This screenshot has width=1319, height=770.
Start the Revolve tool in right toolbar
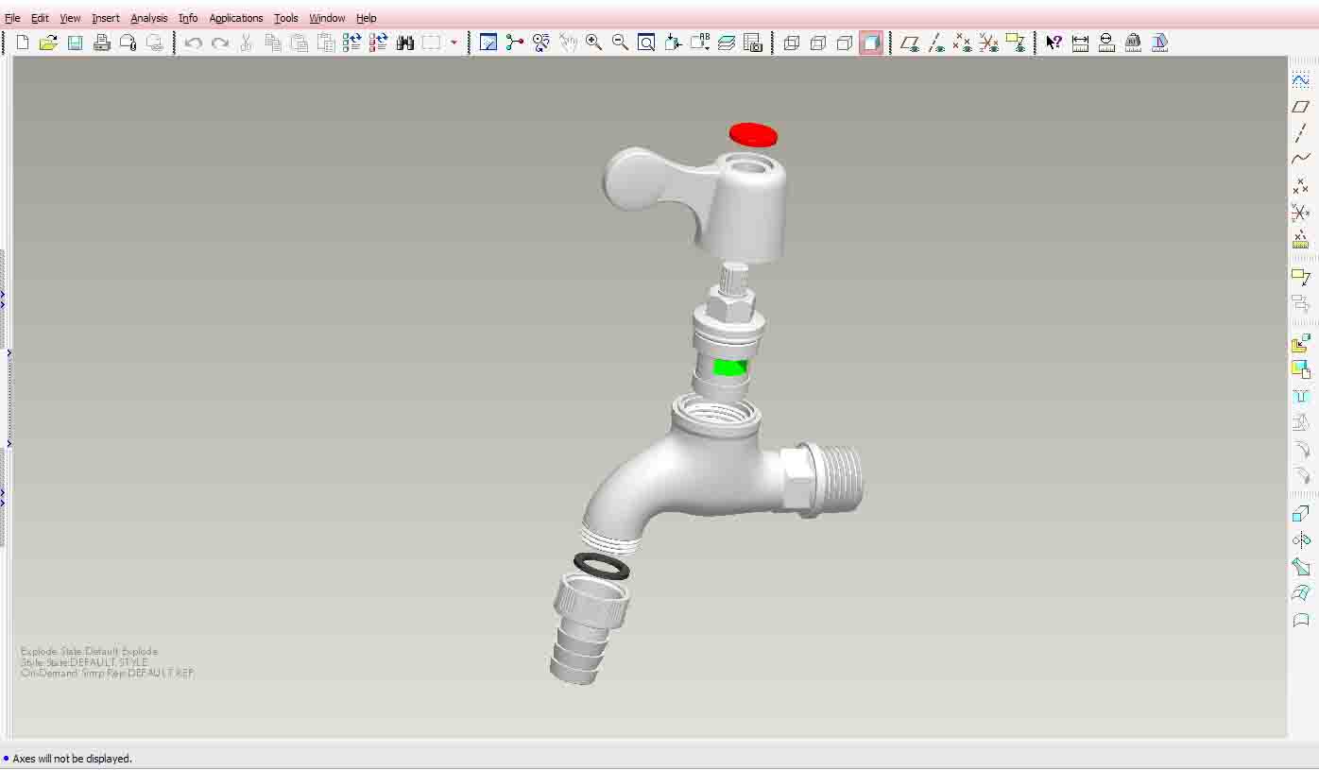click(1301, 540)
